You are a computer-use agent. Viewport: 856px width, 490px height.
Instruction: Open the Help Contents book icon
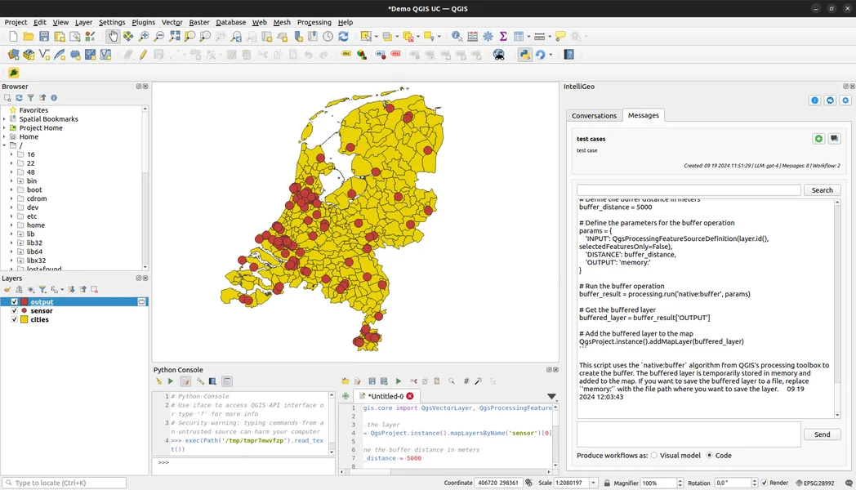tap(568, 55)
